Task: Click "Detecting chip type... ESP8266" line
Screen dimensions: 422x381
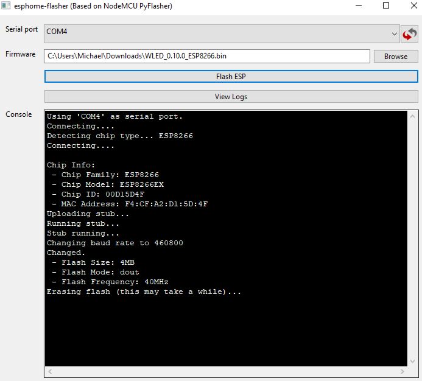Action: pyautogui.click(x=120, y=136)
